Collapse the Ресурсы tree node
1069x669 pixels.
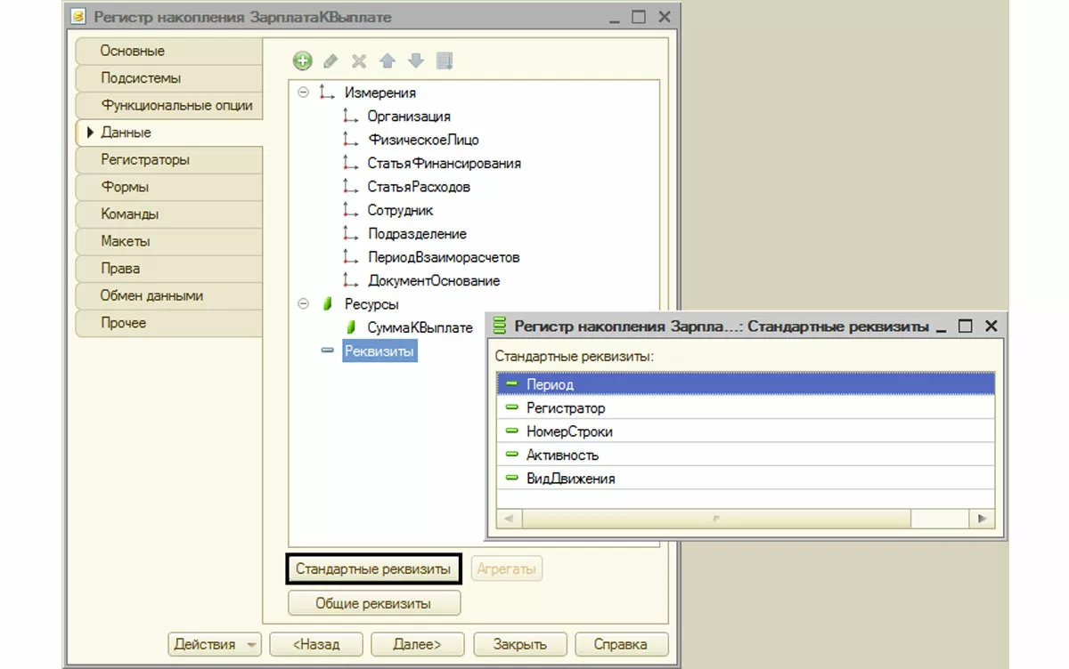(x=303, y=303)
